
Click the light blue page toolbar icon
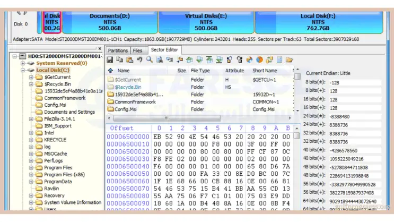pyautogui.click(x=279, y=59)
